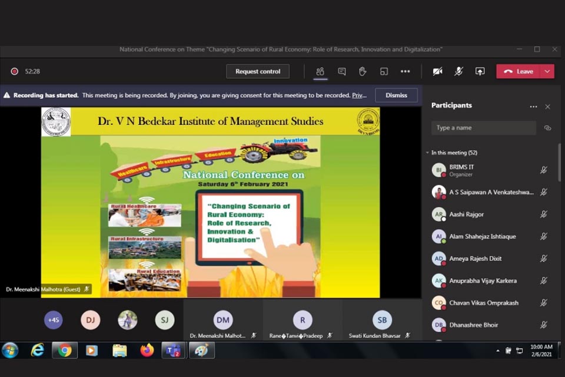Click muted mic icon beside Alam Shahejaz Ishtiaque

tap(544, 236)
